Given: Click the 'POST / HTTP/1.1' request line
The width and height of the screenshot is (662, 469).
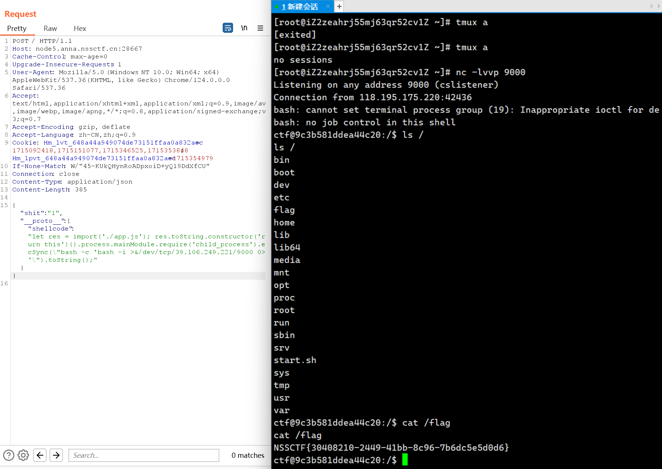Looking at the screenshot, I should (42, 41).
